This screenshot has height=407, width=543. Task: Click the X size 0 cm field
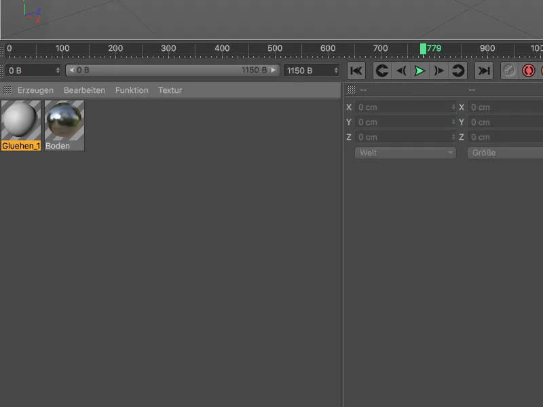click(x=505, y=107)
